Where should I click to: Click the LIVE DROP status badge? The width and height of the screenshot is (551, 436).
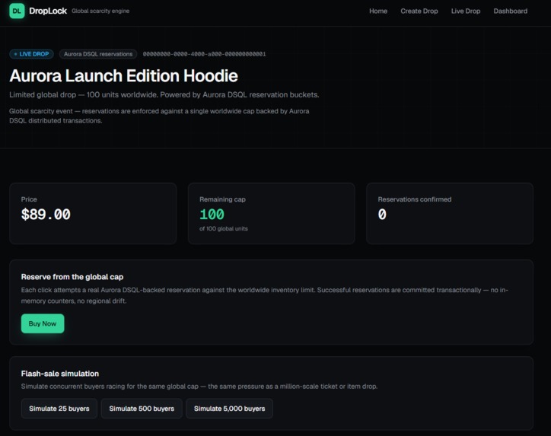click(32, 54)
